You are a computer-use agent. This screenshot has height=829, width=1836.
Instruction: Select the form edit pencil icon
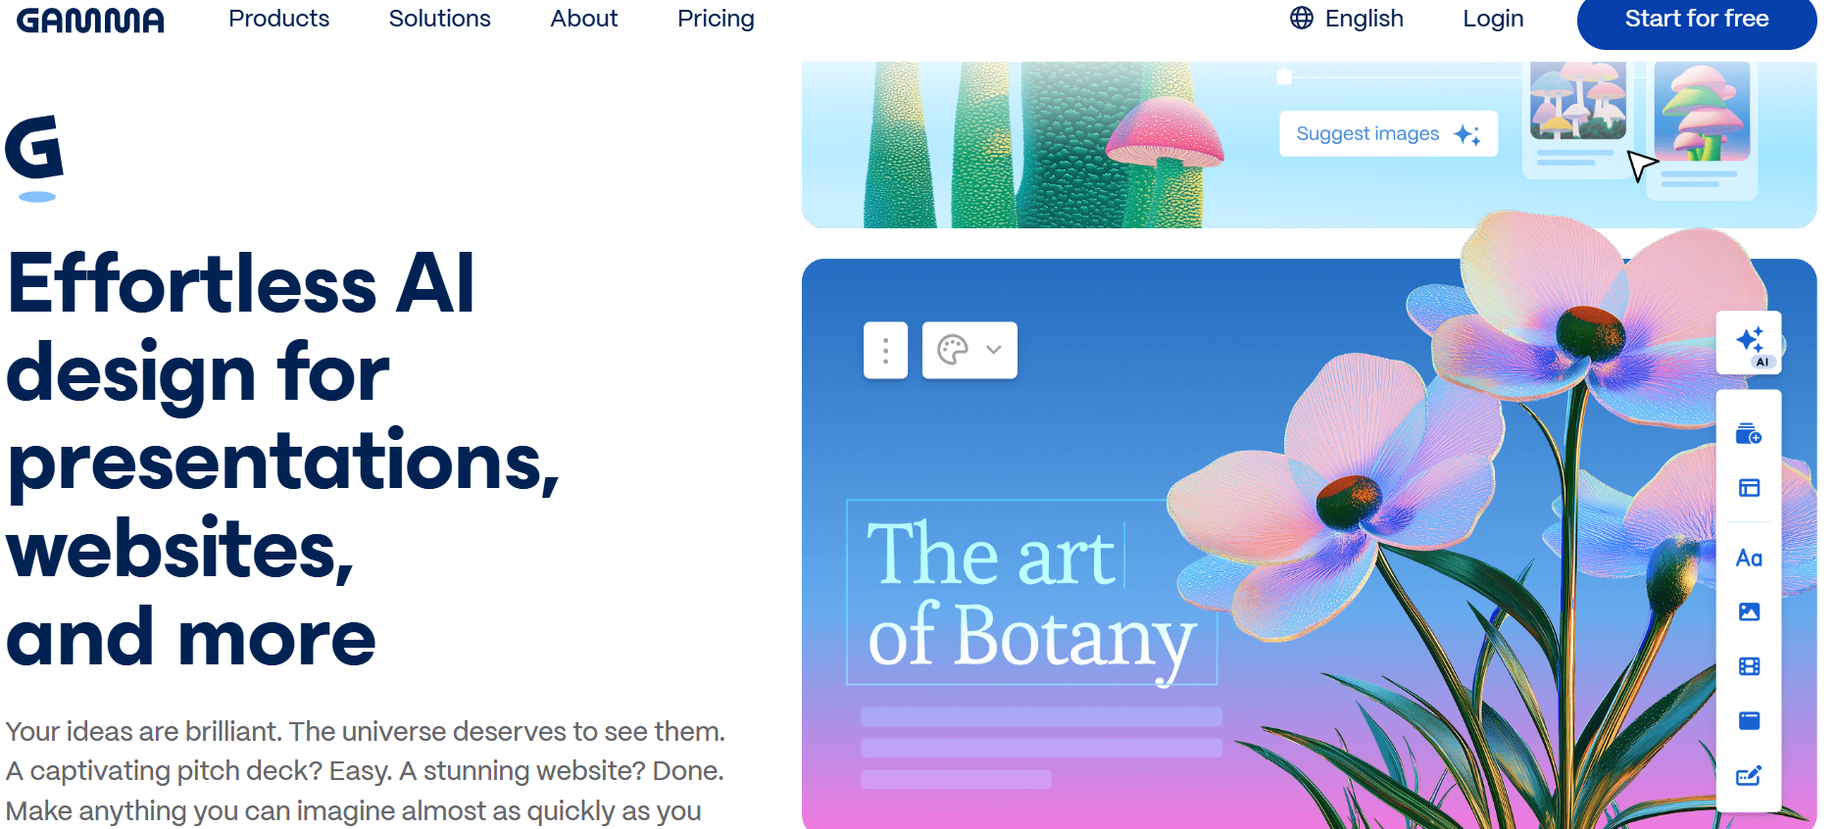pyautogui.click(x=1749, y=776)
